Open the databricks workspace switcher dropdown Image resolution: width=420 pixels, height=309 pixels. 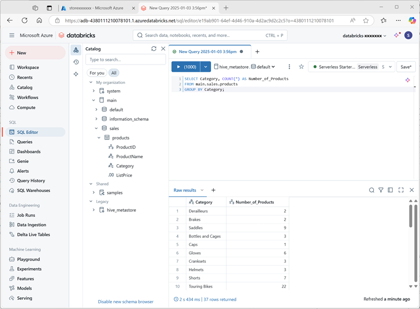364,36
